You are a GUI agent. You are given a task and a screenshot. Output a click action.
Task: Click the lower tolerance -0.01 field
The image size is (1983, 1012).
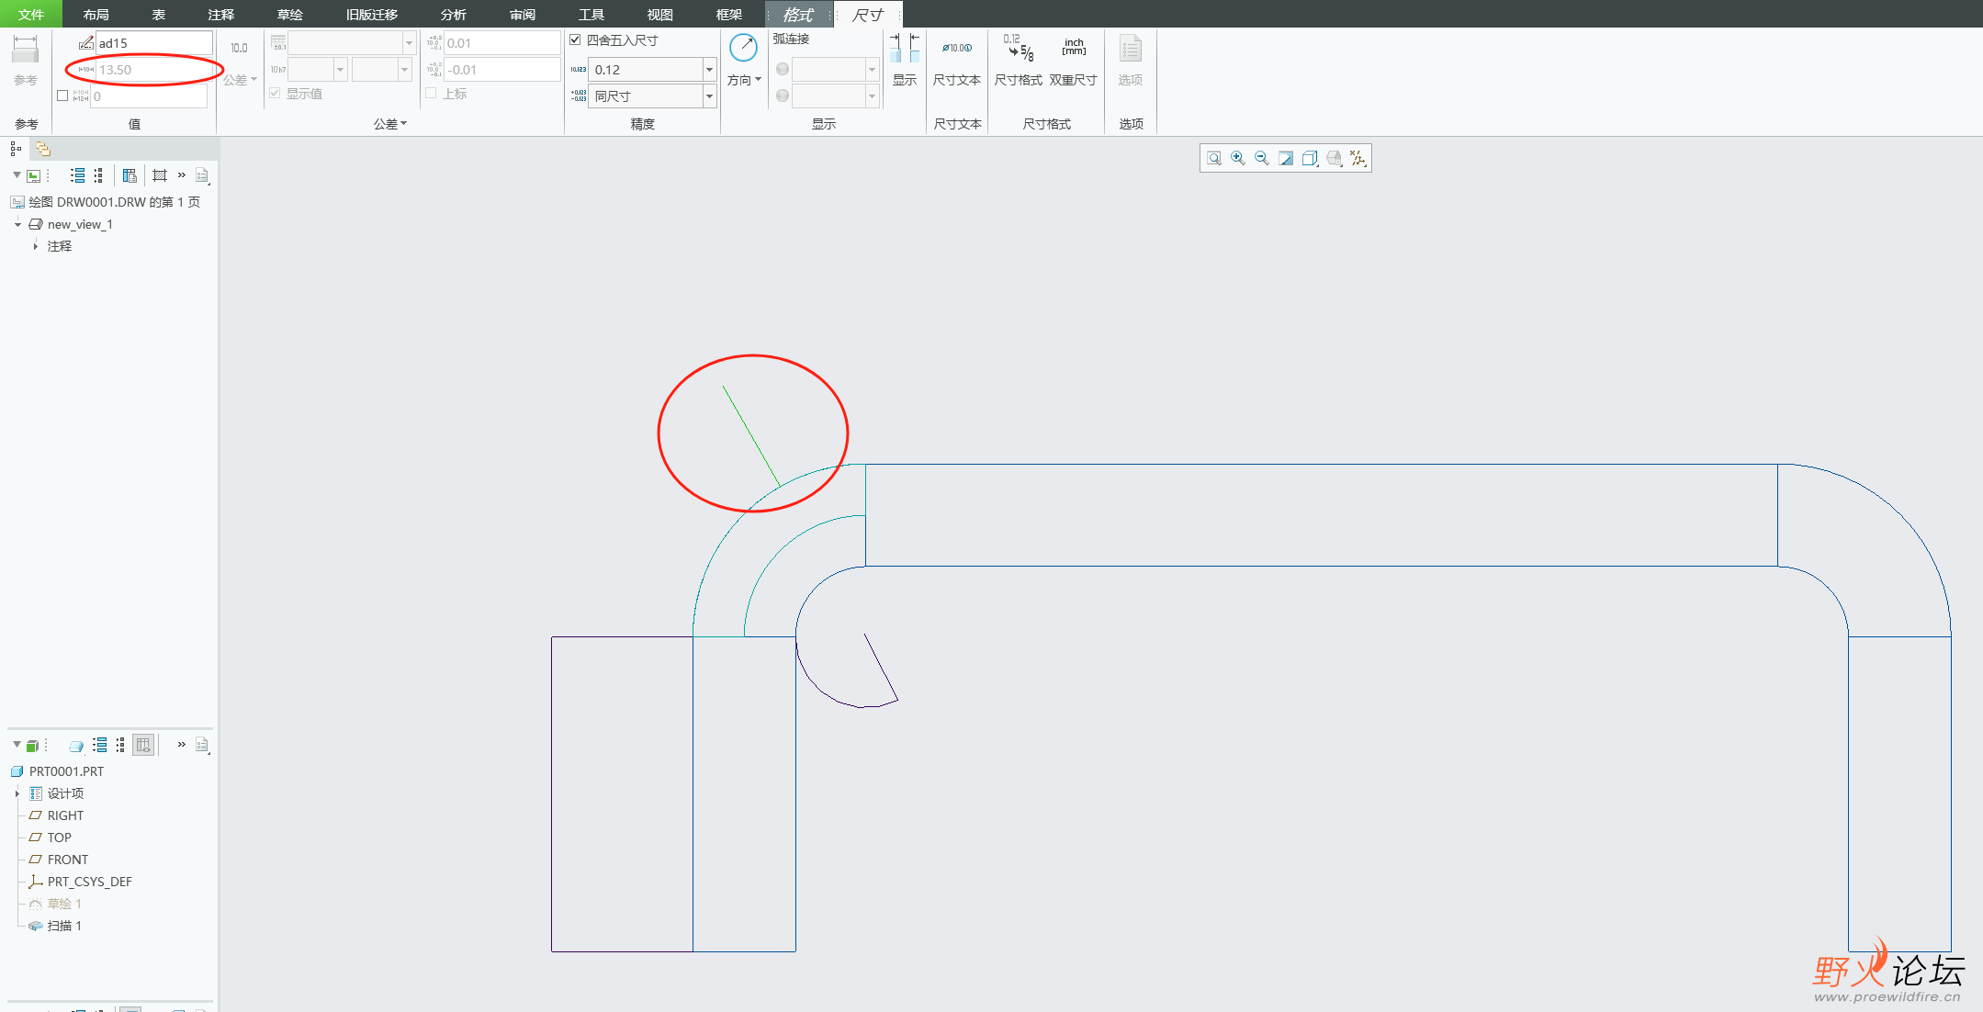pyautogui.click(x=502, y=70)
